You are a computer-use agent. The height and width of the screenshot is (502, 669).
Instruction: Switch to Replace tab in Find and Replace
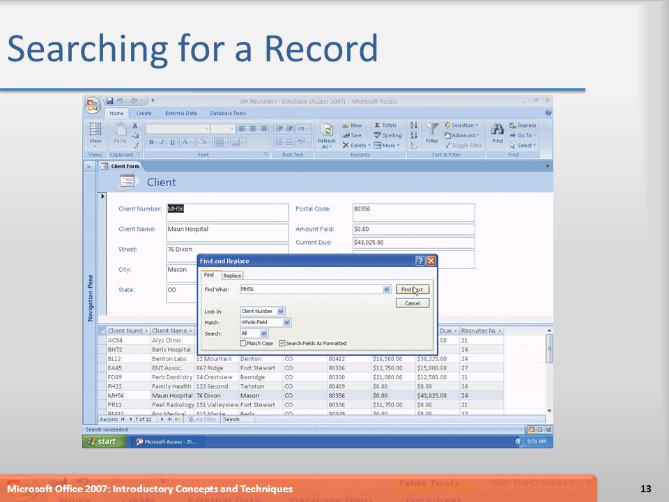232,276
